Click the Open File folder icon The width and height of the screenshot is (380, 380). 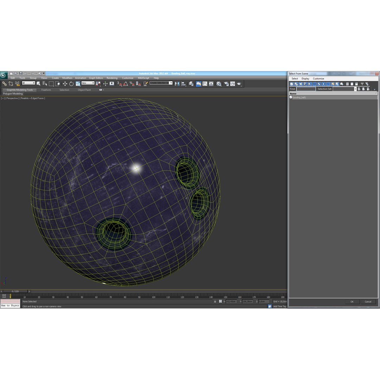point(16,74)
